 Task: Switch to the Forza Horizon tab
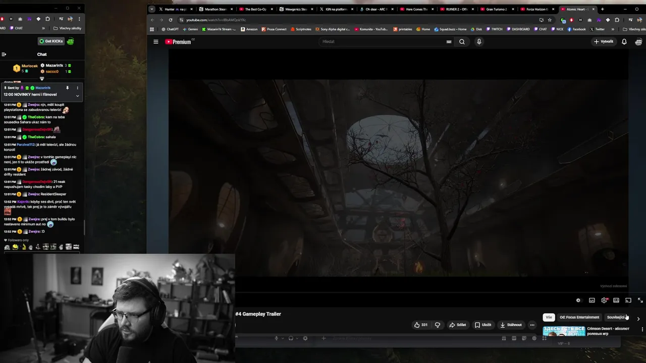[536, 9]
